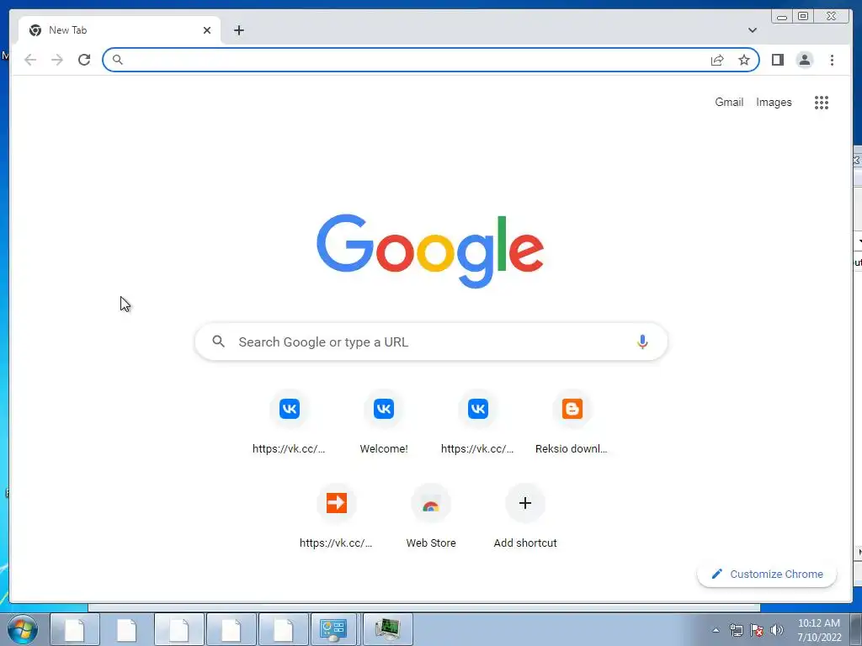862x646 pixels.
Task: Click the Chrome back arrow
Action: tap(30, 60)
